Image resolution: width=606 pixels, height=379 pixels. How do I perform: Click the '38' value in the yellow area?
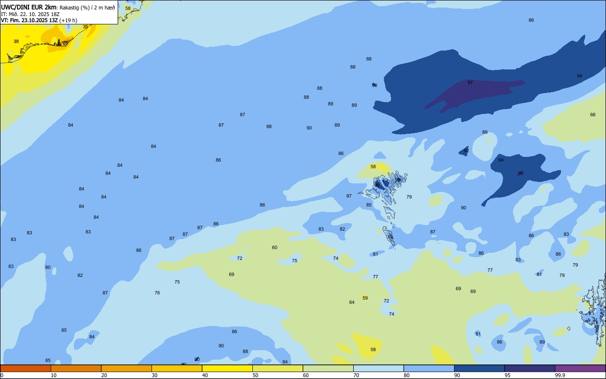[x=16, y=42]
